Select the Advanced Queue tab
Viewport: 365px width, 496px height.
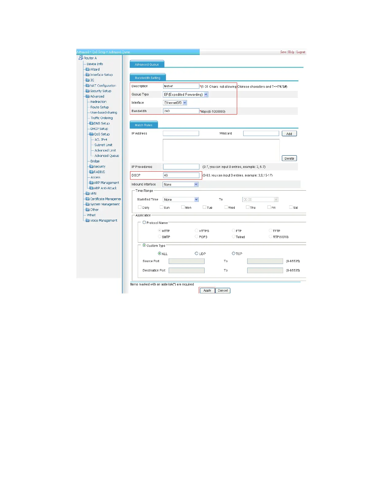point(147,64)
